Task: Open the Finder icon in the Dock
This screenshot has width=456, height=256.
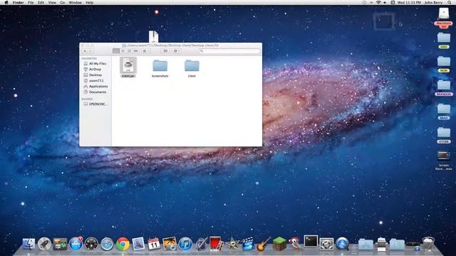Action: pyautogui.click(x=28, y=244)
